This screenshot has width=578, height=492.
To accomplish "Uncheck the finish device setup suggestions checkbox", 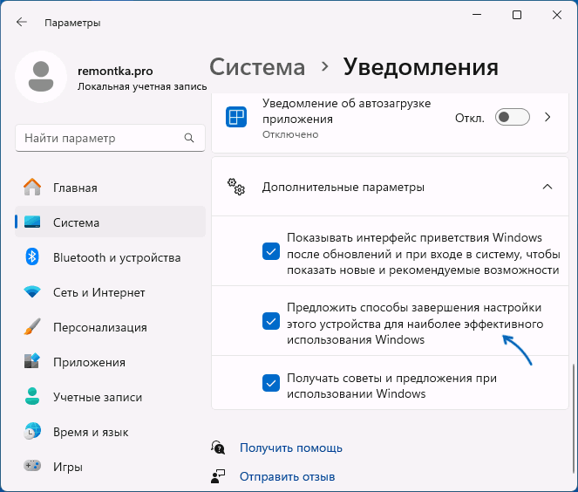I will (x=270, y=321).
